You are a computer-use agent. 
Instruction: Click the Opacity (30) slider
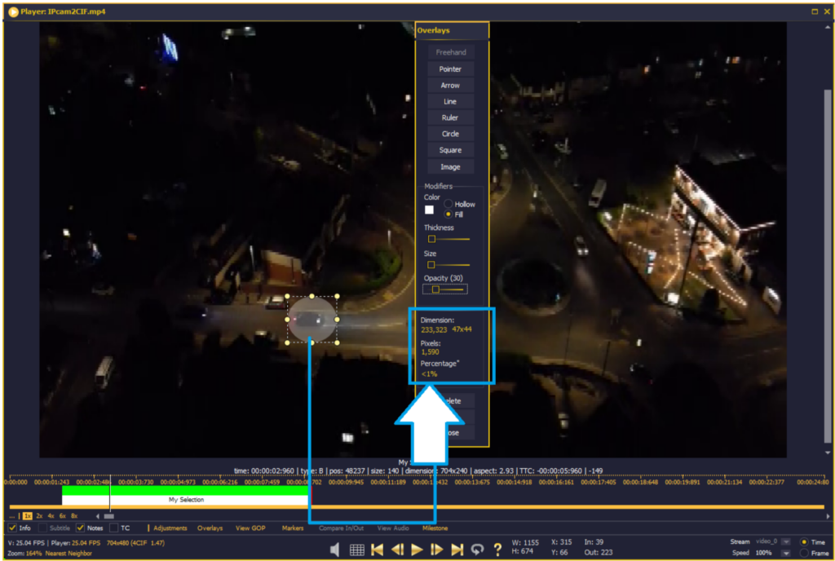point(445,289)
